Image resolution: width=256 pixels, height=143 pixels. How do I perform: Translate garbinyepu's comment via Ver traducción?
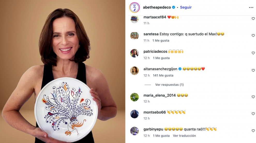(184, 136)
